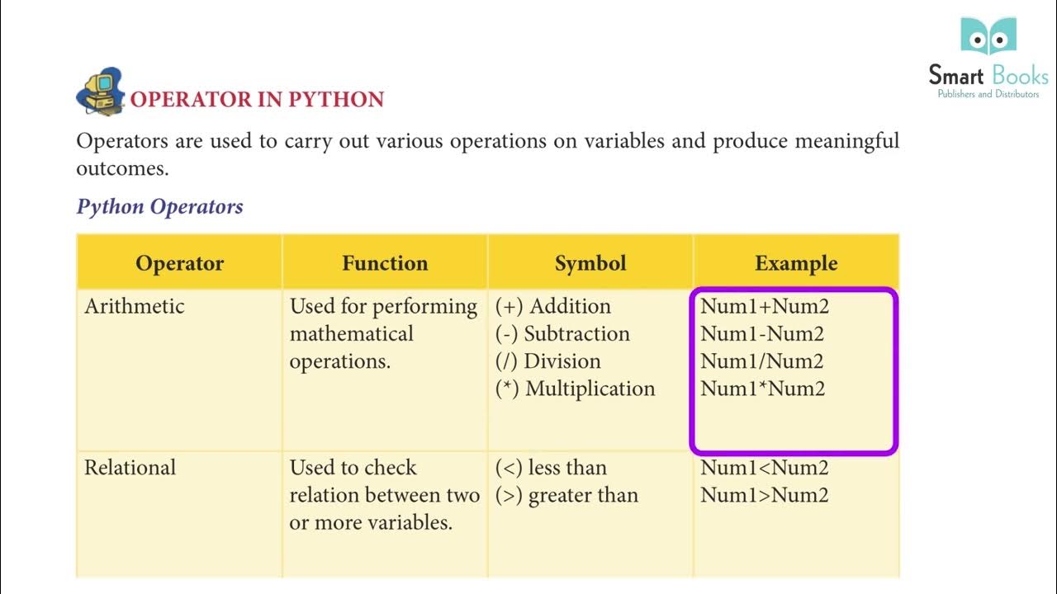Screen dimensions: 1057x594
Task: Click the Example column header
Action: point(796,263)
